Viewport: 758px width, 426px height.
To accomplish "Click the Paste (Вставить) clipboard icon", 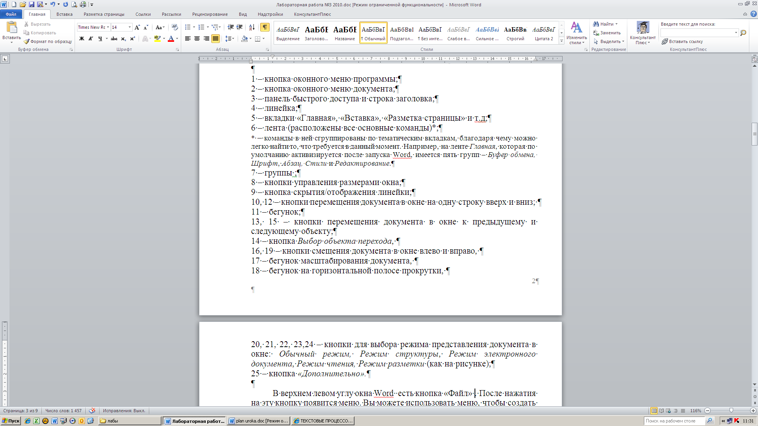I will 11,28.
